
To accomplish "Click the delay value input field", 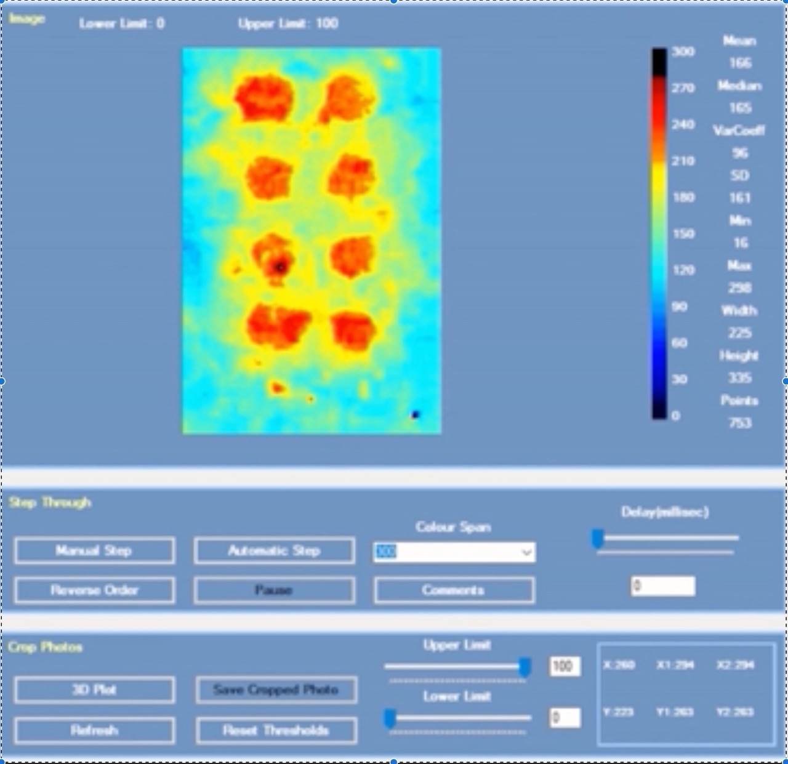I will pyautogui.click(x=663, y=586).
